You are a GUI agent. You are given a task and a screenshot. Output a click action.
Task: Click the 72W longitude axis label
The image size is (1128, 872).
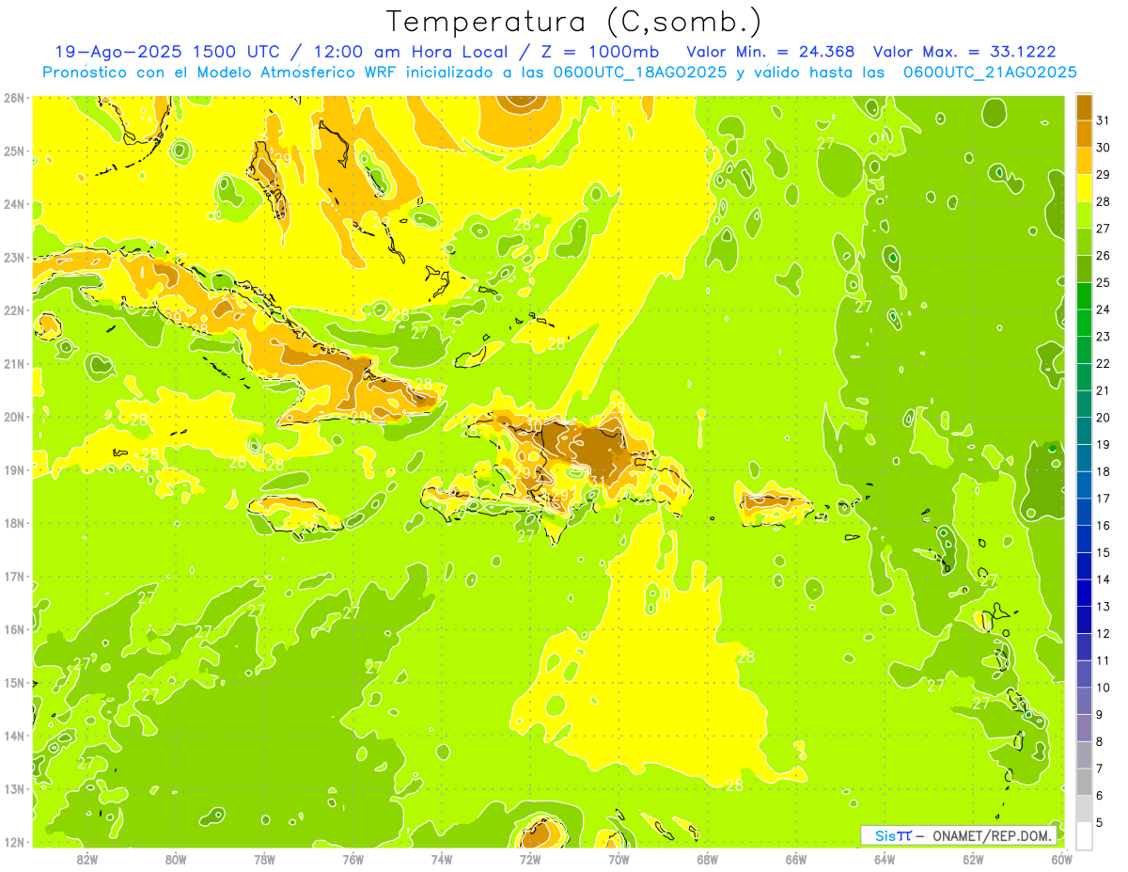[530, 858]
